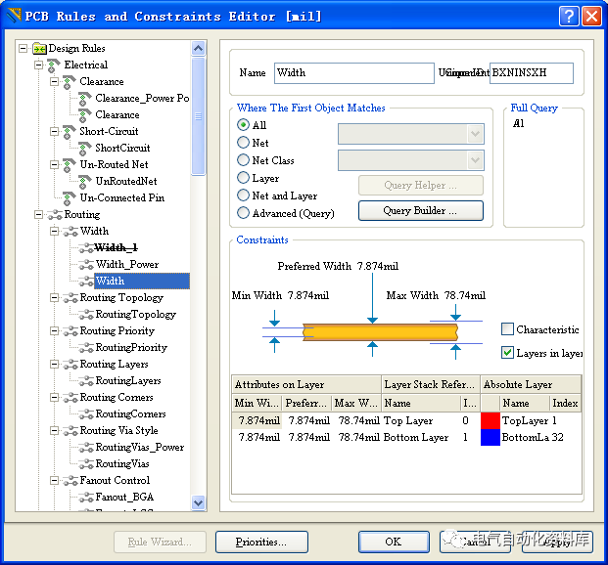Click the Design Rules folder icon
The height and width of the screenshot is (565, 608).
coord(39,49)
